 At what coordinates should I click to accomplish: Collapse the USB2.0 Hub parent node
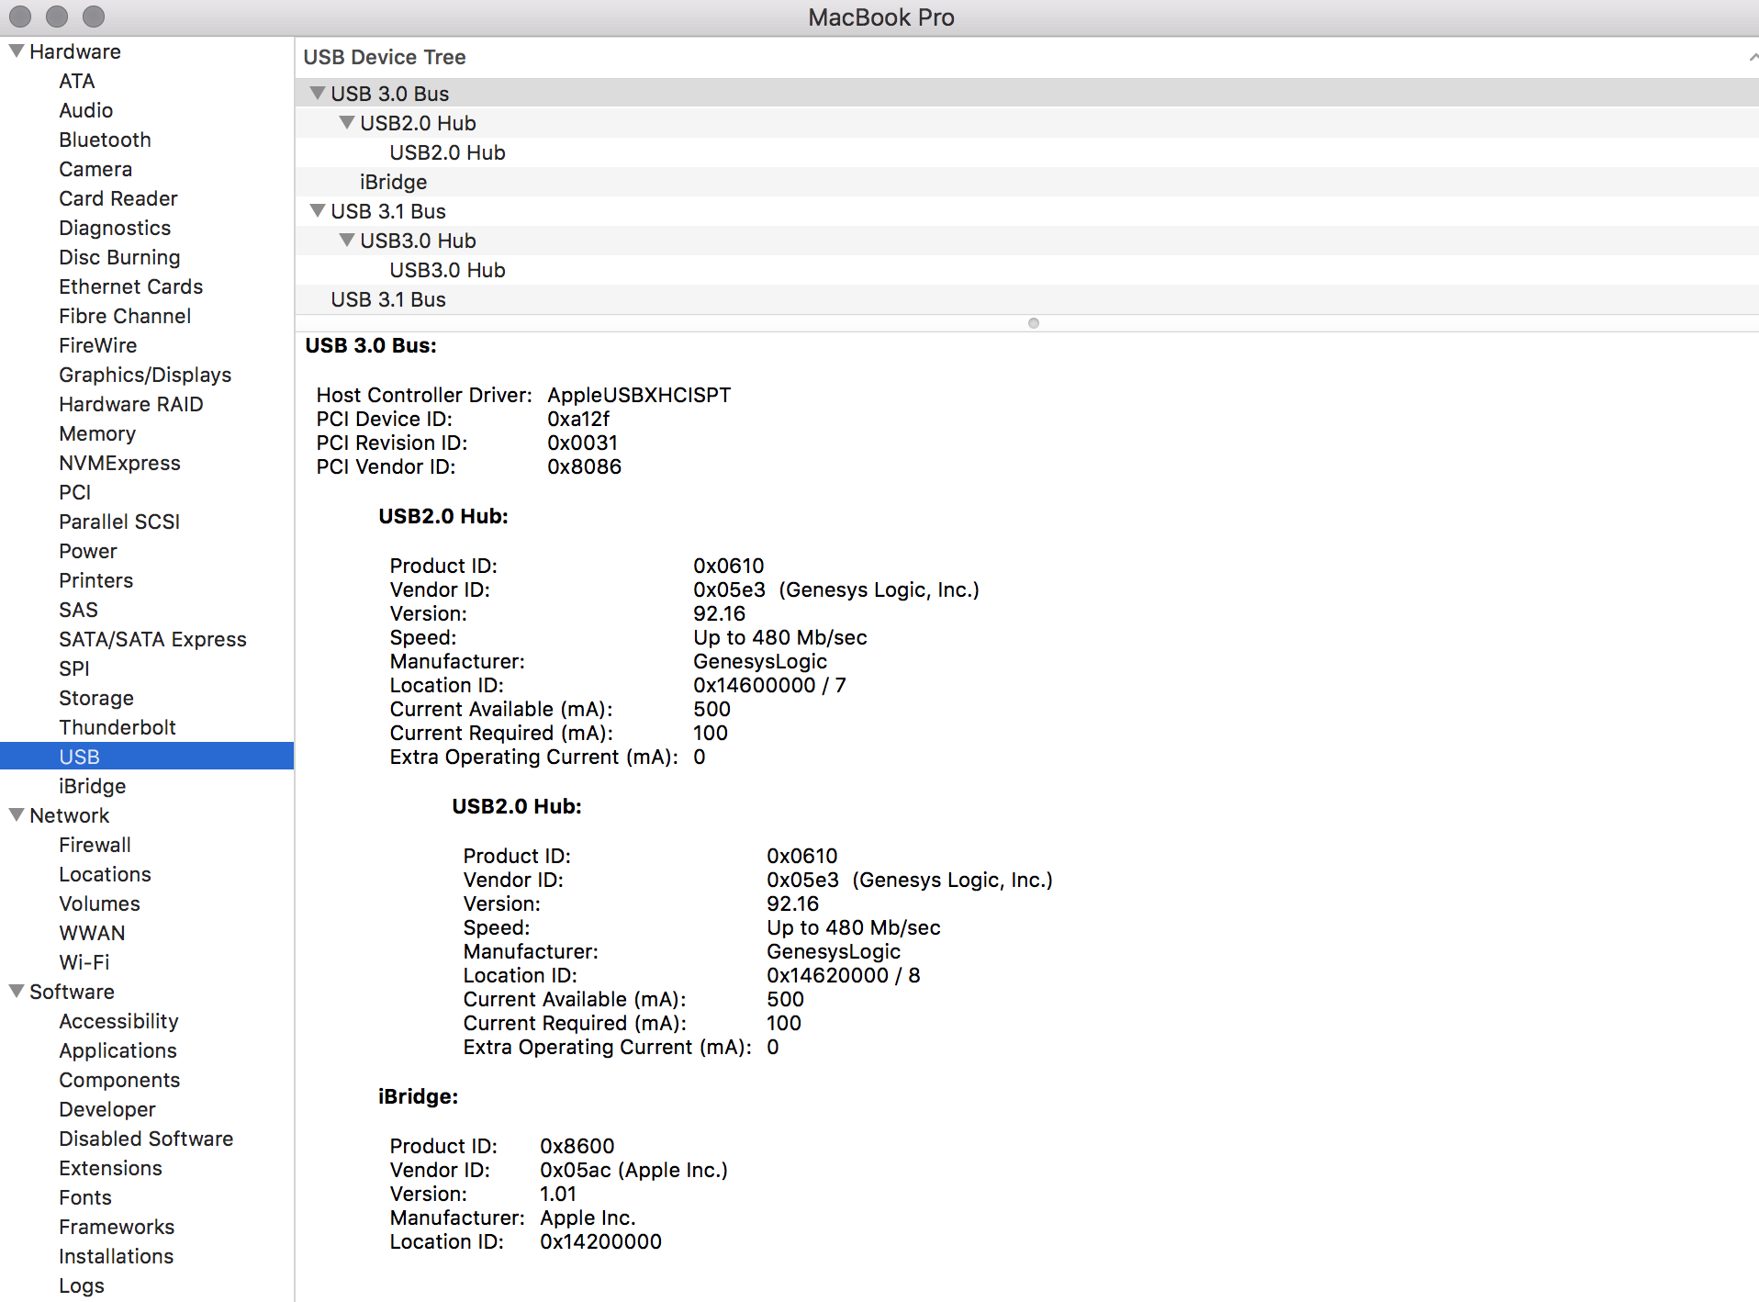coord(347,123)
